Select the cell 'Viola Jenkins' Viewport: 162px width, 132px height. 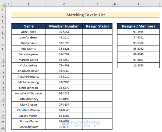[x=29, y=65]
